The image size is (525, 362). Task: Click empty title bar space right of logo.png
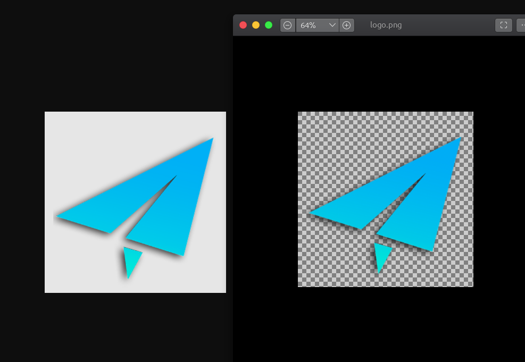447,25
